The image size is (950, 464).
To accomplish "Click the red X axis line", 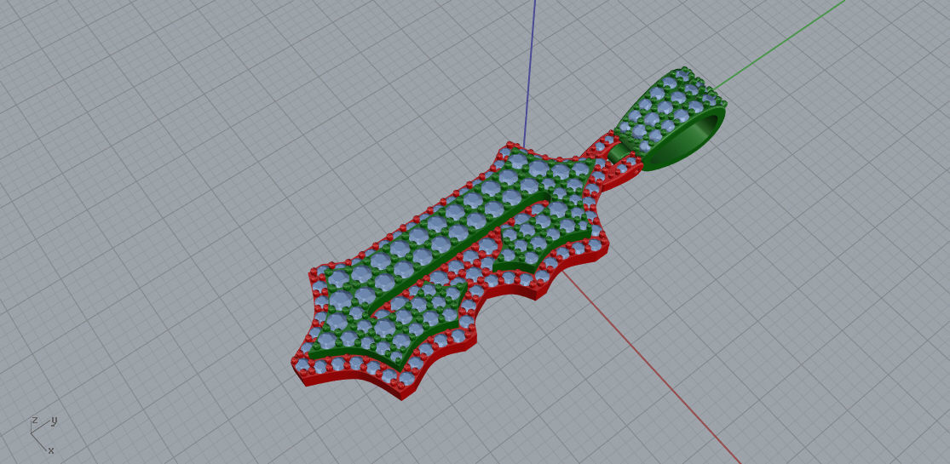I will click(651, 367).
